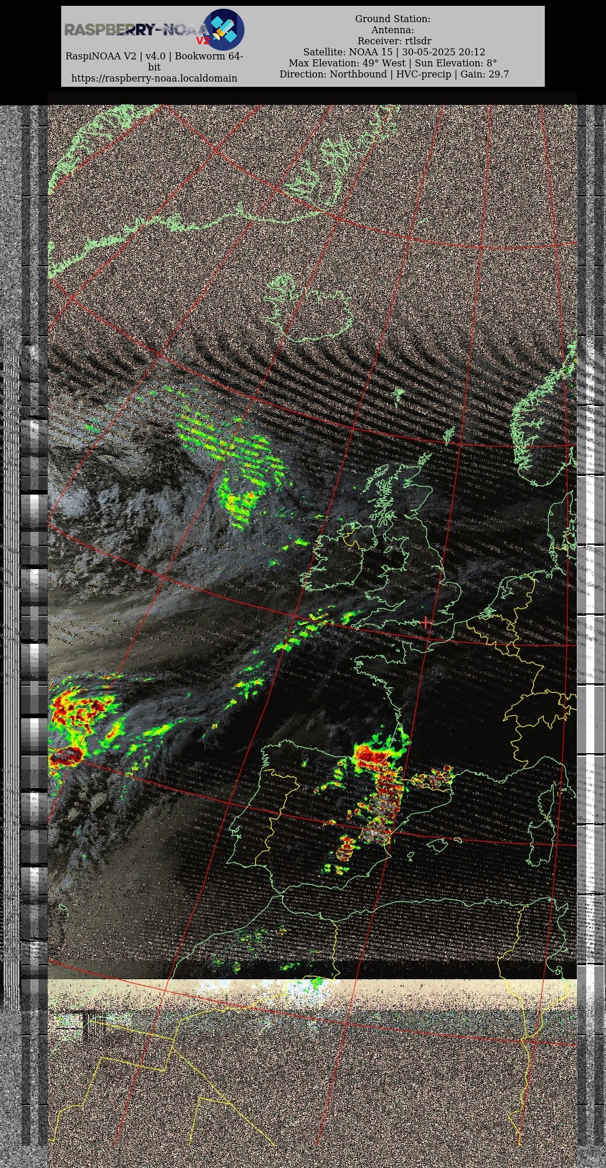This screenshot has height=1168, width=606.
Task: Click the 'Ground Station:' label
Action: pyautogui.click(x=393, y=19)
